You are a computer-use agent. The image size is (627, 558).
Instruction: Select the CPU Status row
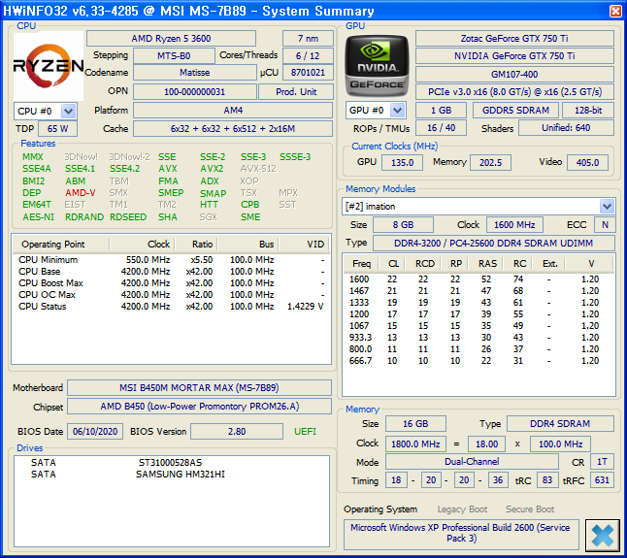171,307
